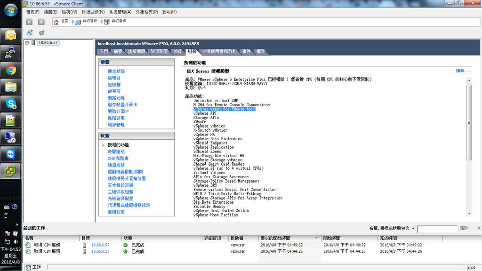Click the highlighted vCenter agent for VMware host line

(225, 109)
